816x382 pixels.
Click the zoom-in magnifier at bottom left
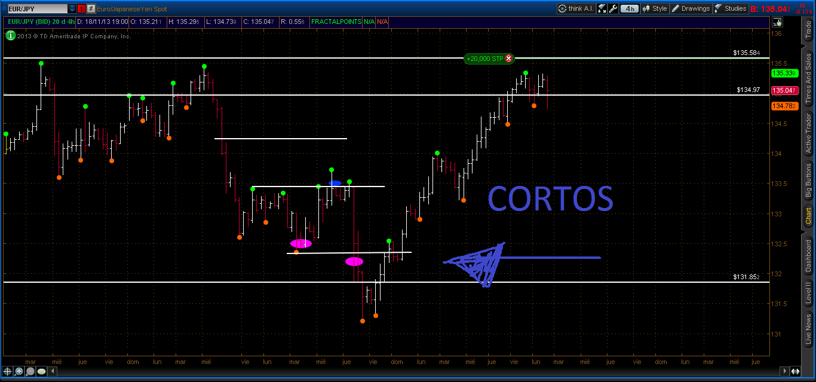coord(19,371)
